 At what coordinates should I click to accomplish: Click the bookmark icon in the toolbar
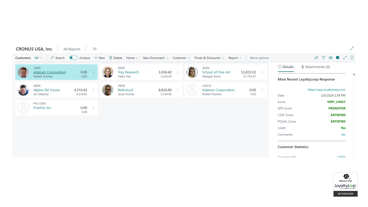352,58
